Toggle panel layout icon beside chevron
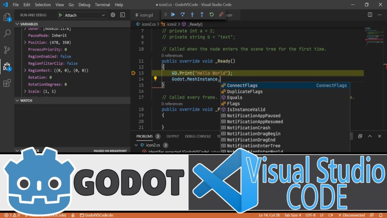 pyautogui.click(x=360, y=136)
